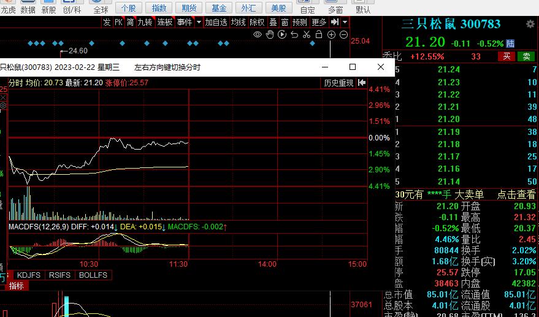Viewport: 539px width, 317px height.
Task: Open the 龙虎 toolbar item
Action: [8, 7]
